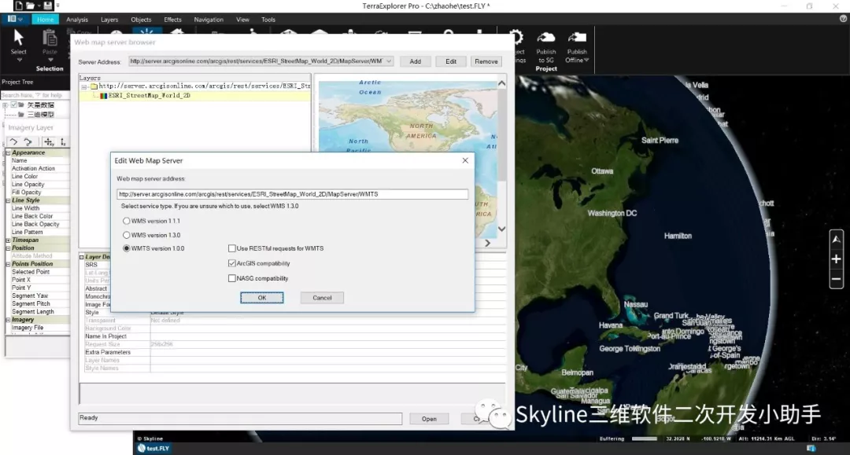The image size is (850, 455).
Task: Enable Use RESTful requests for WMTS
Action: (x=232, y=248)
